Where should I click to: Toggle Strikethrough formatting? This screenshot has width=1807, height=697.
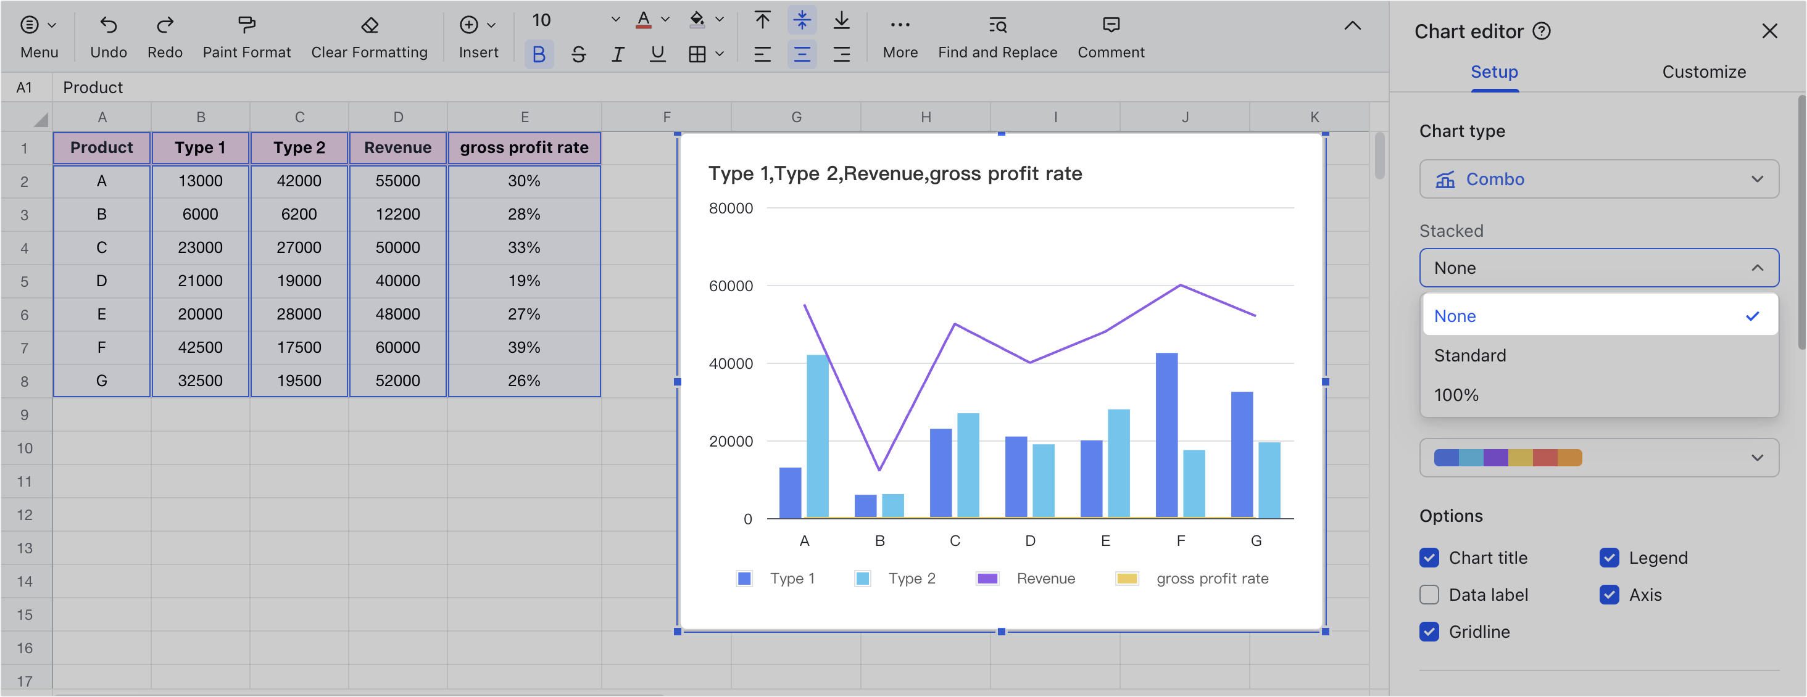click(x=578, y=54)
